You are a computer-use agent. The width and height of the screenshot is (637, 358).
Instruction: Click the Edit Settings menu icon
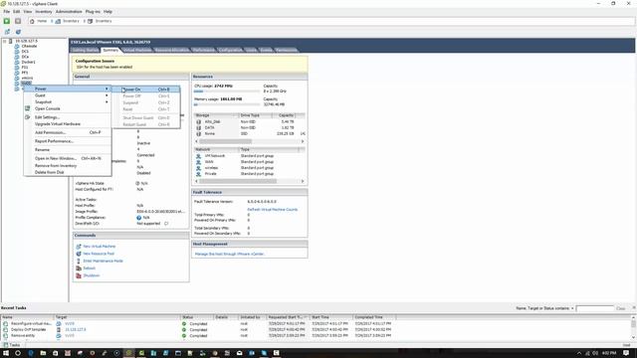(x=27, y=117)
